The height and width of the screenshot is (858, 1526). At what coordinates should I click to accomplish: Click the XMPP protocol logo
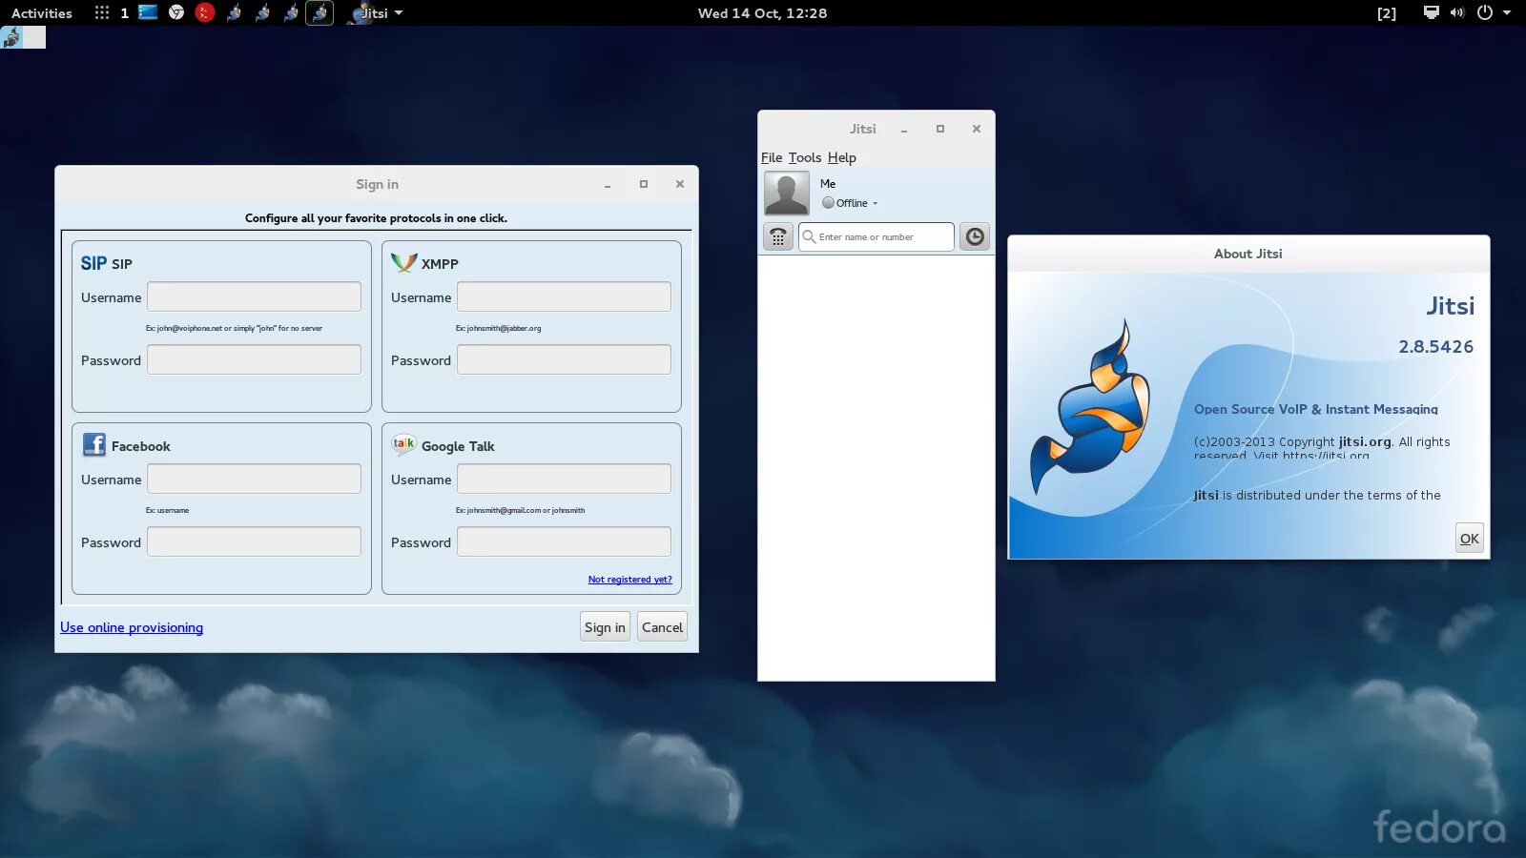404,262
